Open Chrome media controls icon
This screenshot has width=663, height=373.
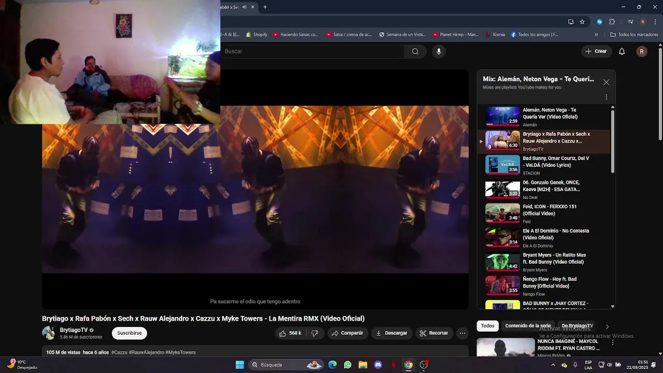point(630,22)
